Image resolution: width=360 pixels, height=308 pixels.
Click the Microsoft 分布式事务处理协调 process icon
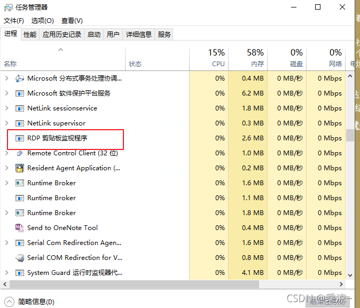(20, 78)
